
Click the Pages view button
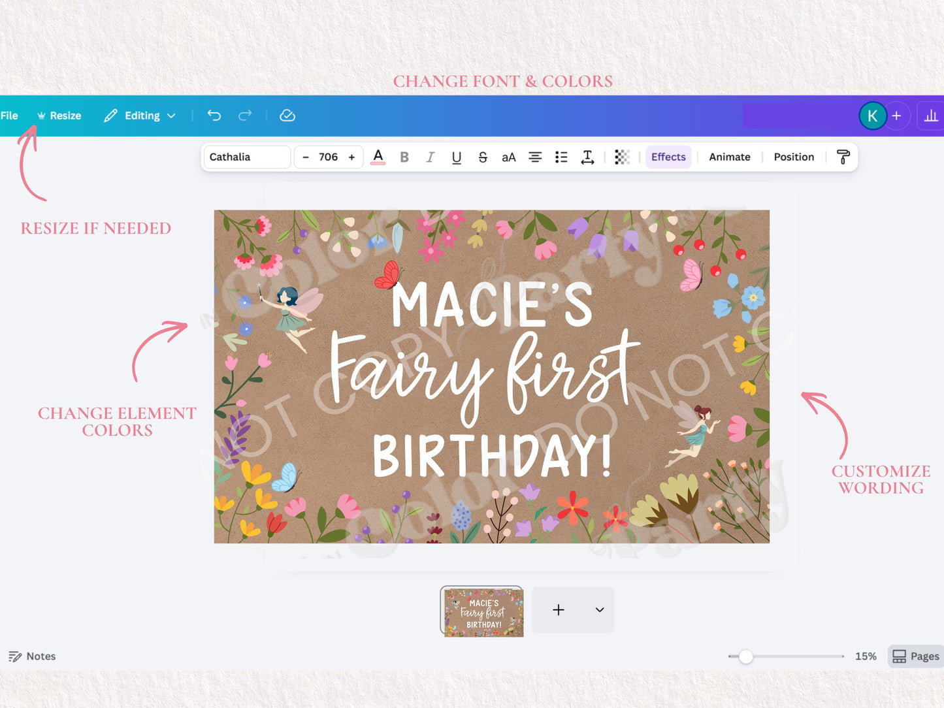click(916, 656)
